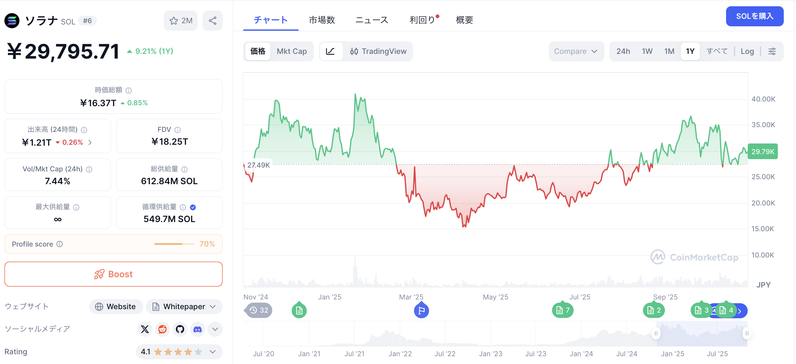Switch to the ニュース tab
This screenshot has width=796, height=364.
click(x=372, y=20)
